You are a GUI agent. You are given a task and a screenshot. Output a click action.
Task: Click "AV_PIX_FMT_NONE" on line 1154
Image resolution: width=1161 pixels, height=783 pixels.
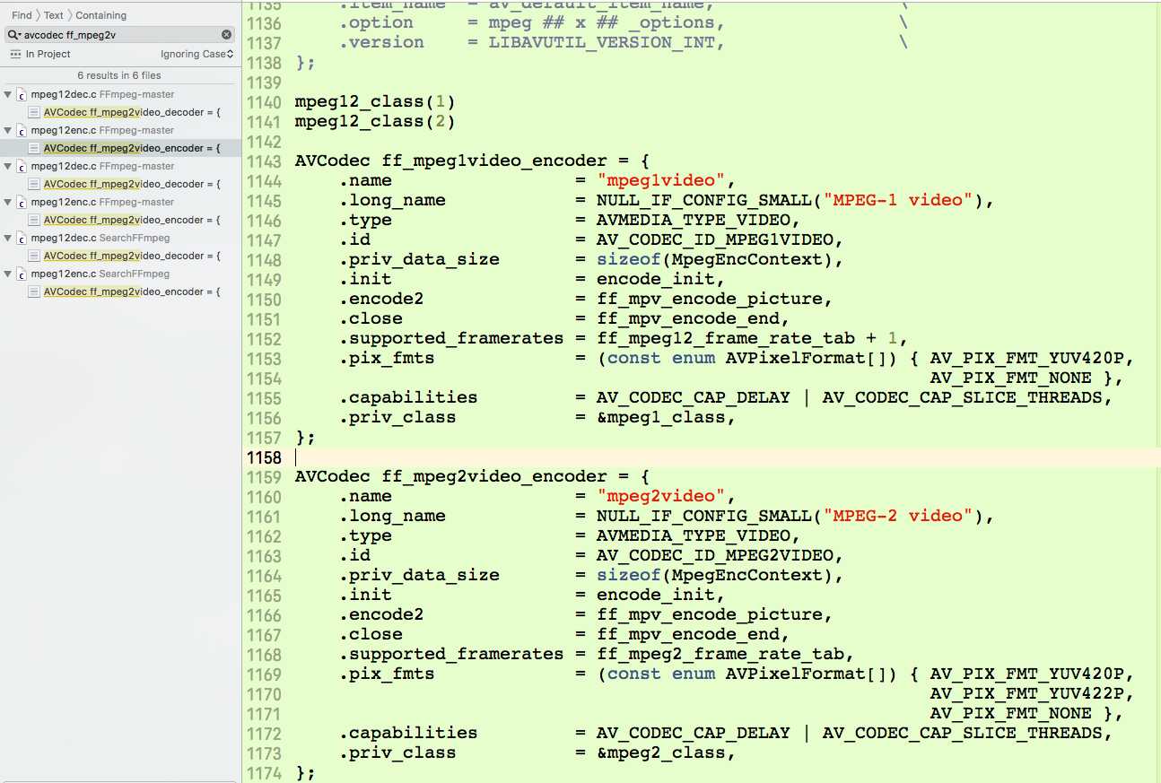[x=1011, y=378]
